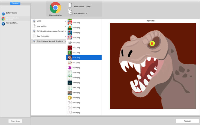This screenshot has width=200, height=125.
Task: Click the Files Found document icon
Action: coord(70,5)
